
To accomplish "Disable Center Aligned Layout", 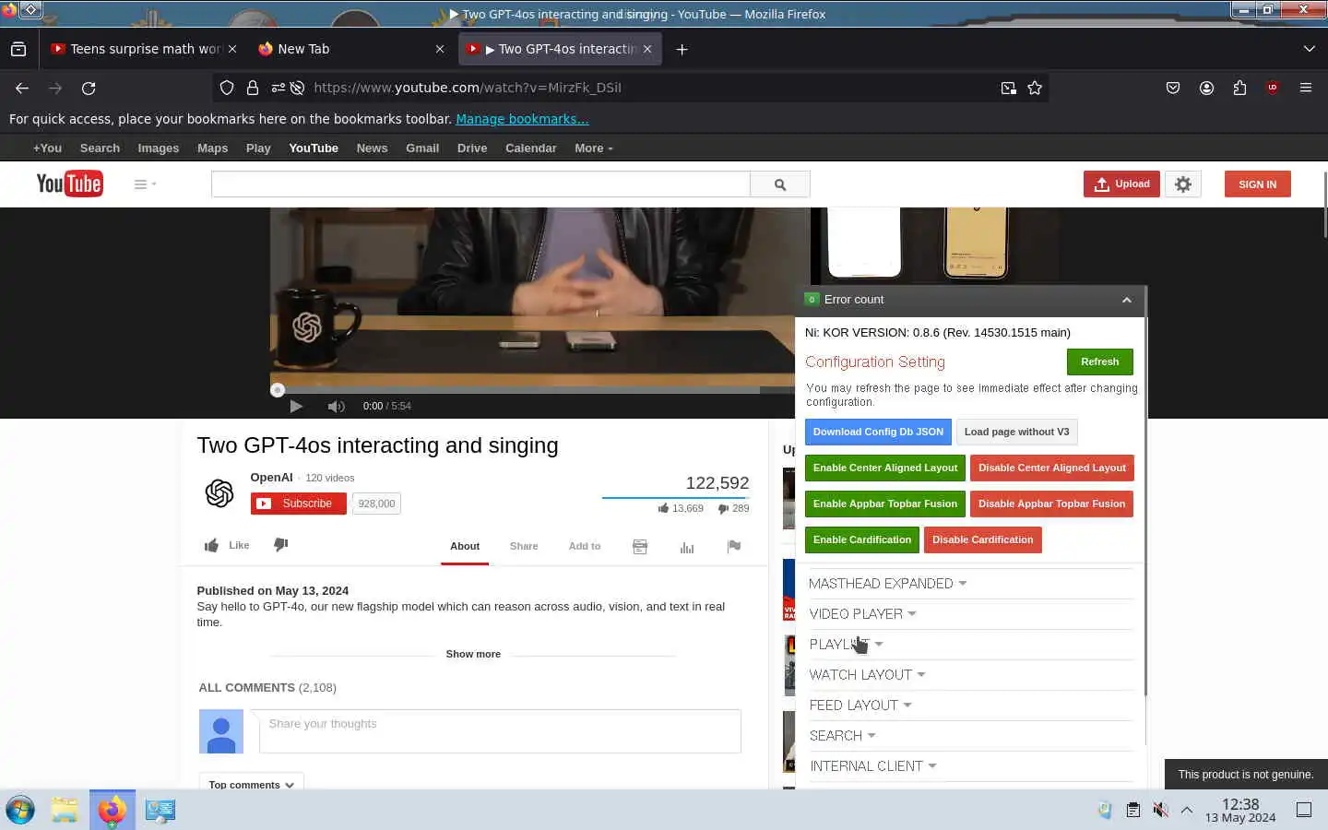I will [1052, 468].
